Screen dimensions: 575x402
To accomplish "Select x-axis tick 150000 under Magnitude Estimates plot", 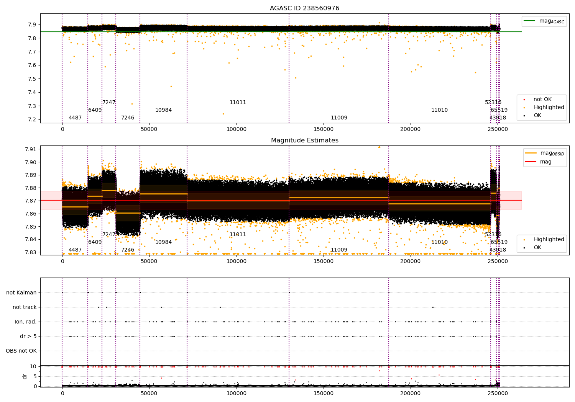I will click(x=324, y=261).
